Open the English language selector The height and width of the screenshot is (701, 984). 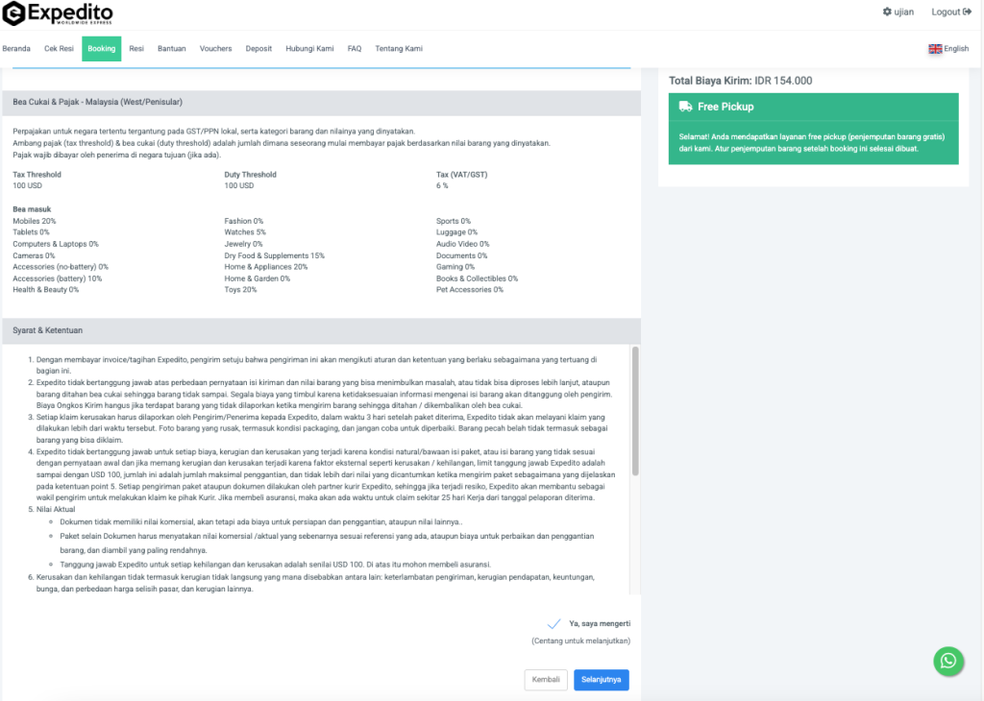pyautogui.click(x=956, y=49)
